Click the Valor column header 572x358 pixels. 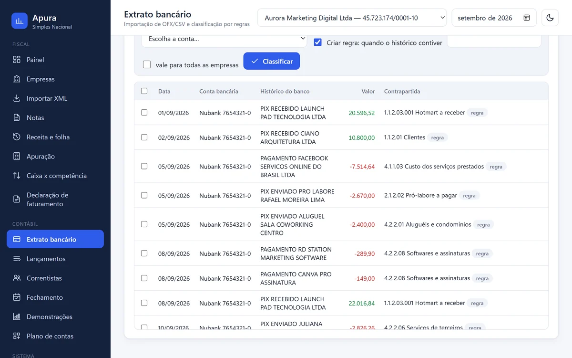click(x=368, y=91)
